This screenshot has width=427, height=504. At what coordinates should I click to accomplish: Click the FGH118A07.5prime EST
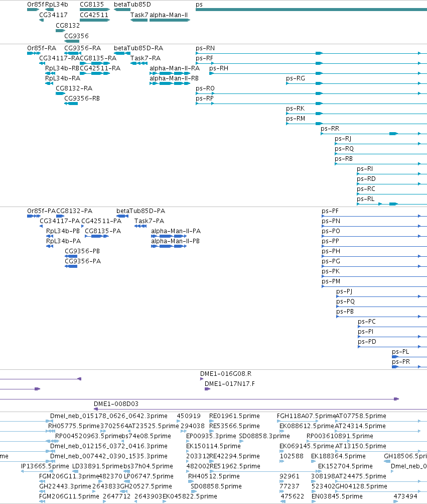298,421
